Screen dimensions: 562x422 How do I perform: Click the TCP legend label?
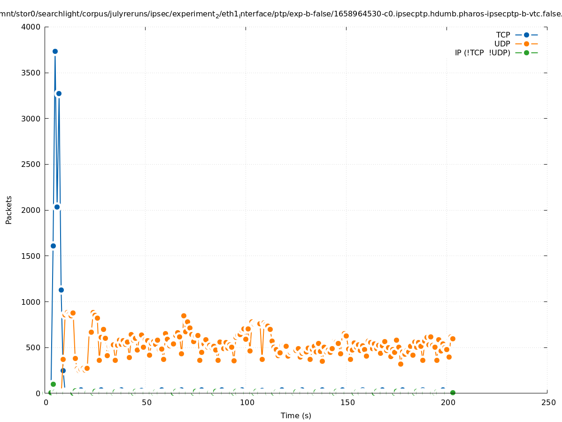(503, 35)
